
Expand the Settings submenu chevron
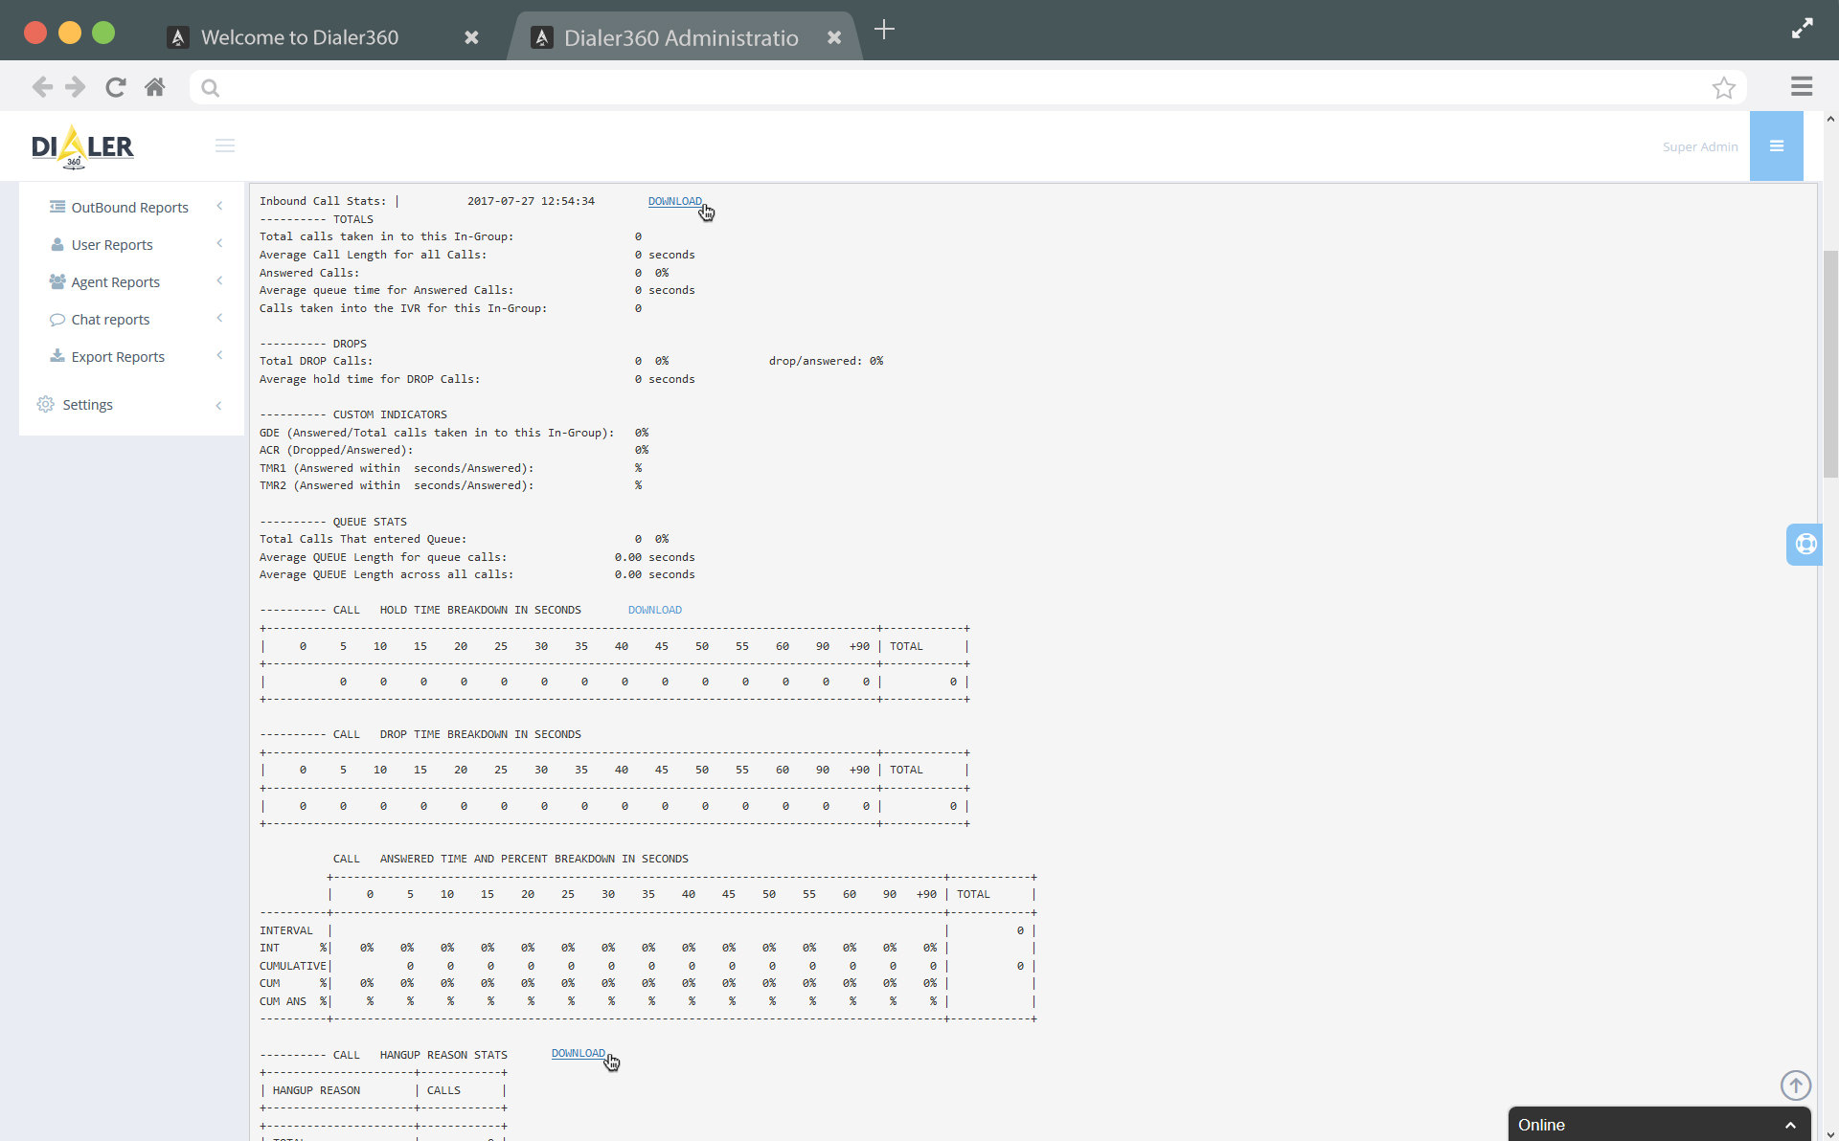(x=219, y=405)
